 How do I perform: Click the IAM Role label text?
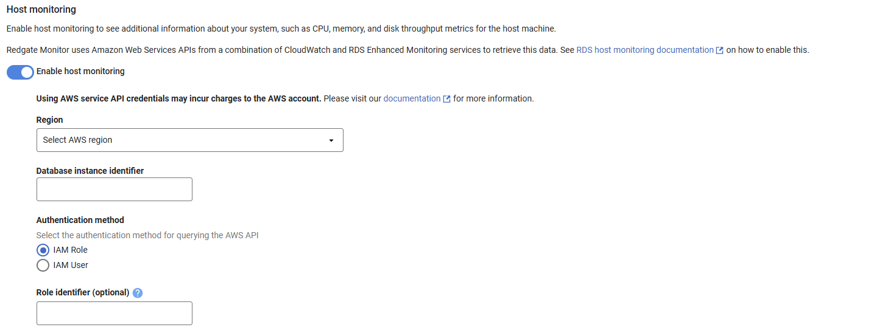coord(71,250)
